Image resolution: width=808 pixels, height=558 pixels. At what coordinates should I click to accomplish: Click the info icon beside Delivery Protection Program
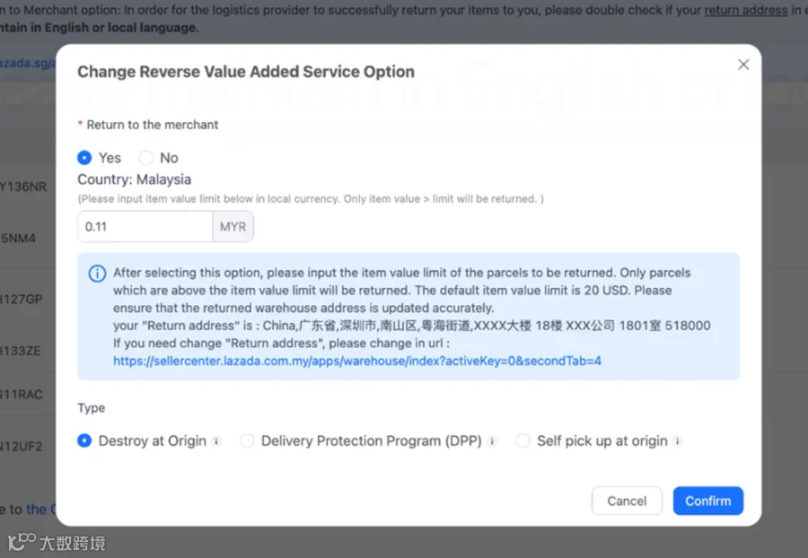[493, 441]
